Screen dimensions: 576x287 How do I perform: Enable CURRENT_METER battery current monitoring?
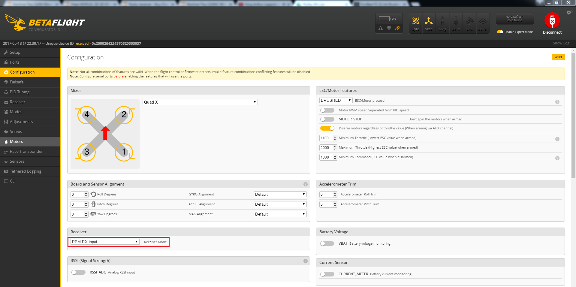pos(327,274)
